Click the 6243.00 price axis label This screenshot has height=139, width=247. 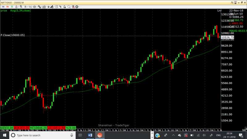(227, 77)
